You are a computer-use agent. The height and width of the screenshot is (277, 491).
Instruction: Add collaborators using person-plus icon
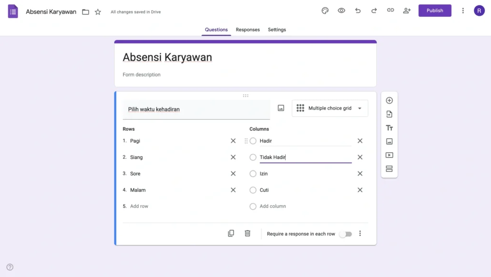[x=407, y=11]
